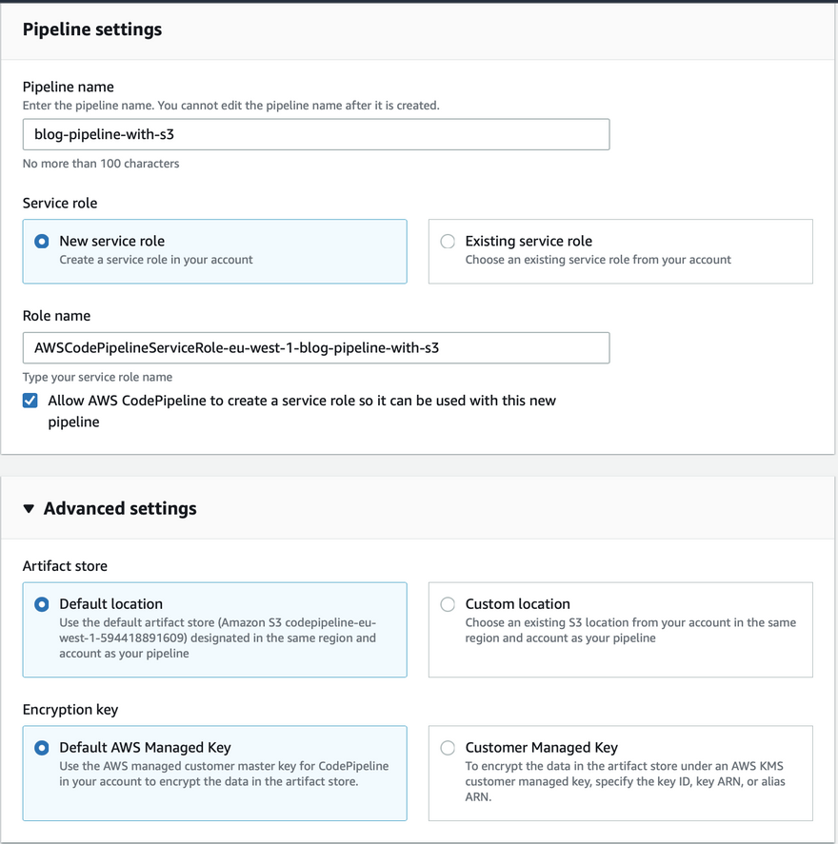
Task: Click the Role name text field
Action: 315,347
